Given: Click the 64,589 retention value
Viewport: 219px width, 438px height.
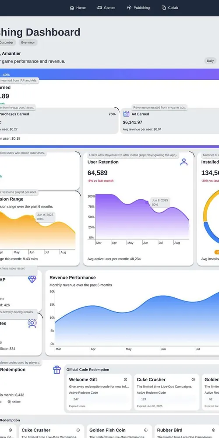Looking at the screenshot, I should (x=98, y=173).
